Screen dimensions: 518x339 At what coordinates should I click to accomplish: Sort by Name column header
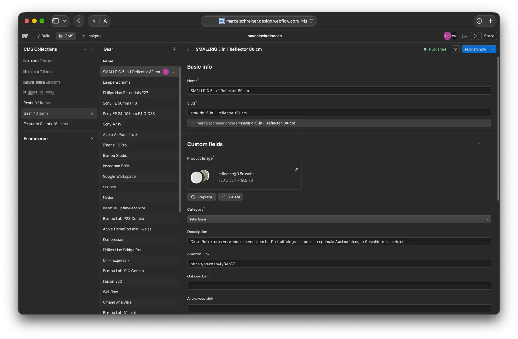[108, 61]
